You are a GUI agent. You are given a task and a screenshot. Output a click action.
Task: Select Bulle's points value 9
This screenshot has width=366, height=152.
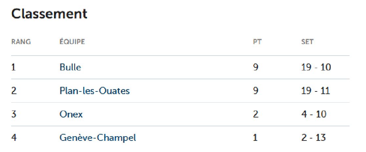(x=256, y=67)
